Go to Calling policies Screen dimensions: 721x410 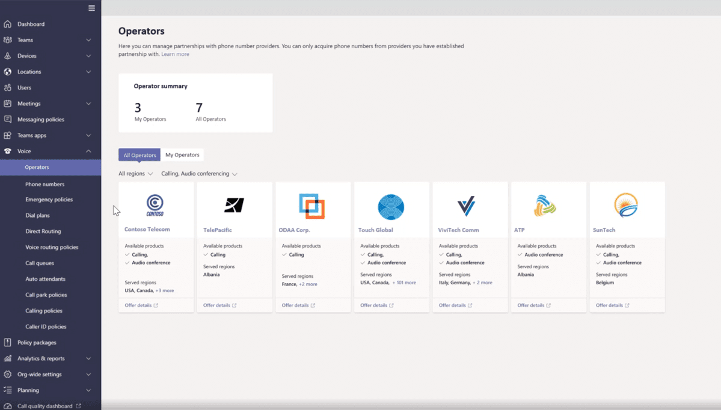click(44, 311)
